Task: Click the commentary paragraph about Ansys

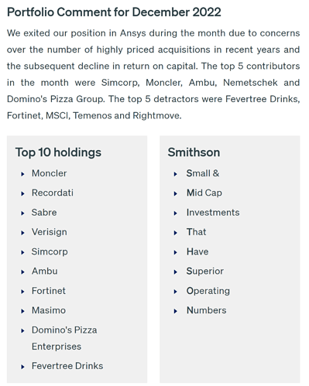Action: (x=153, y=74)
